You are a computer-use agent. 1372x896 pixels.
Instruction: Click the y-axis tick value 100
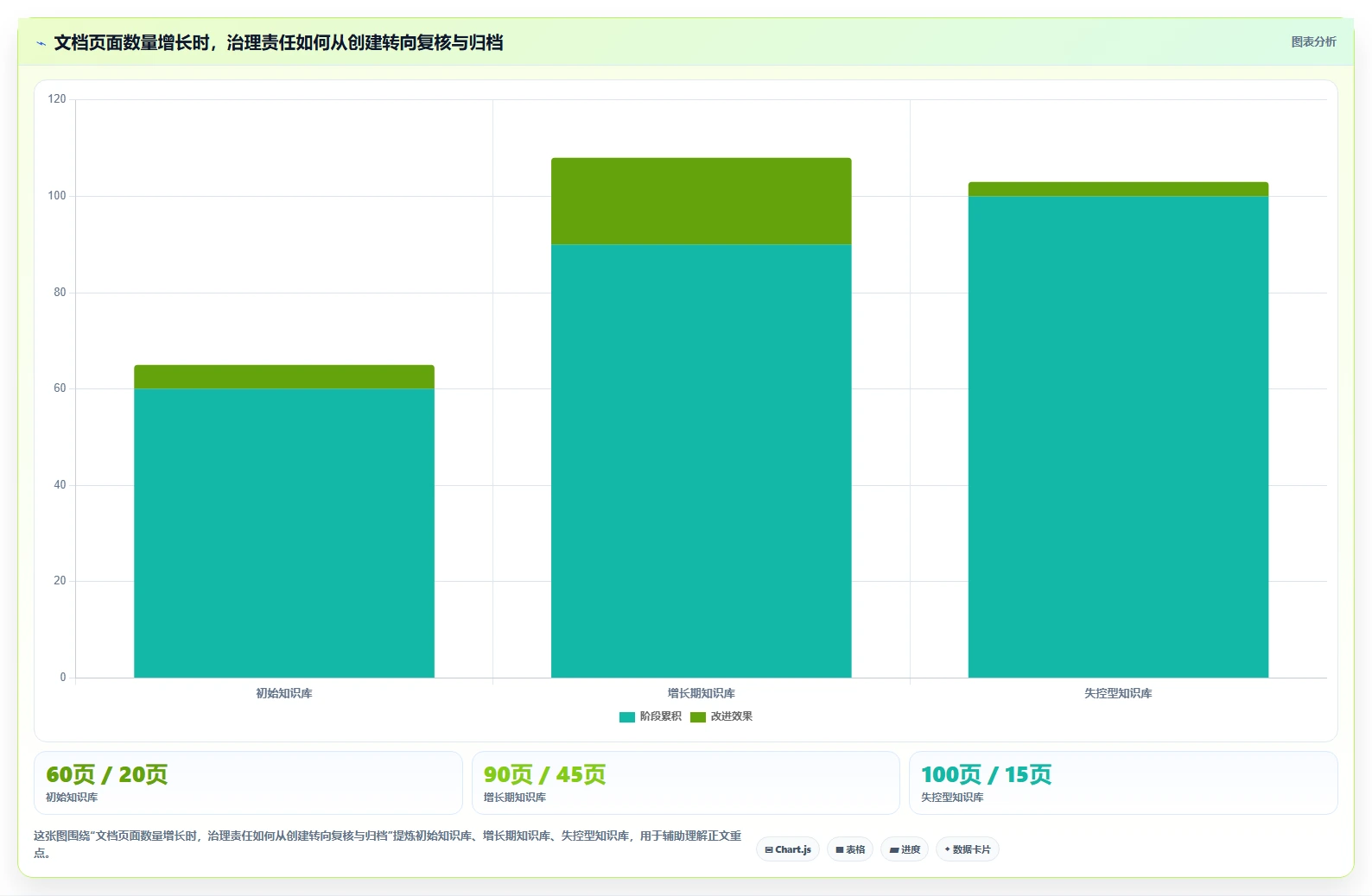[57, 196]
